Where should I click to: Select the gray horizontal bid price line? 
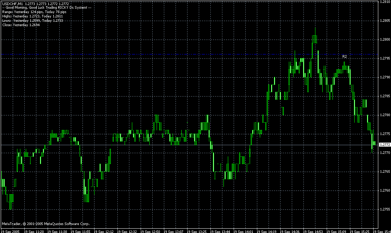click(190, 145)
